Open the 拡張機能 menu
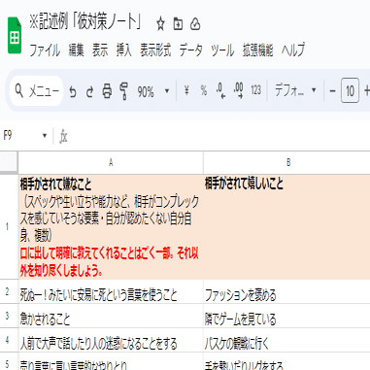The height and width of the screenshot is (370, 370). pos(257,50)
